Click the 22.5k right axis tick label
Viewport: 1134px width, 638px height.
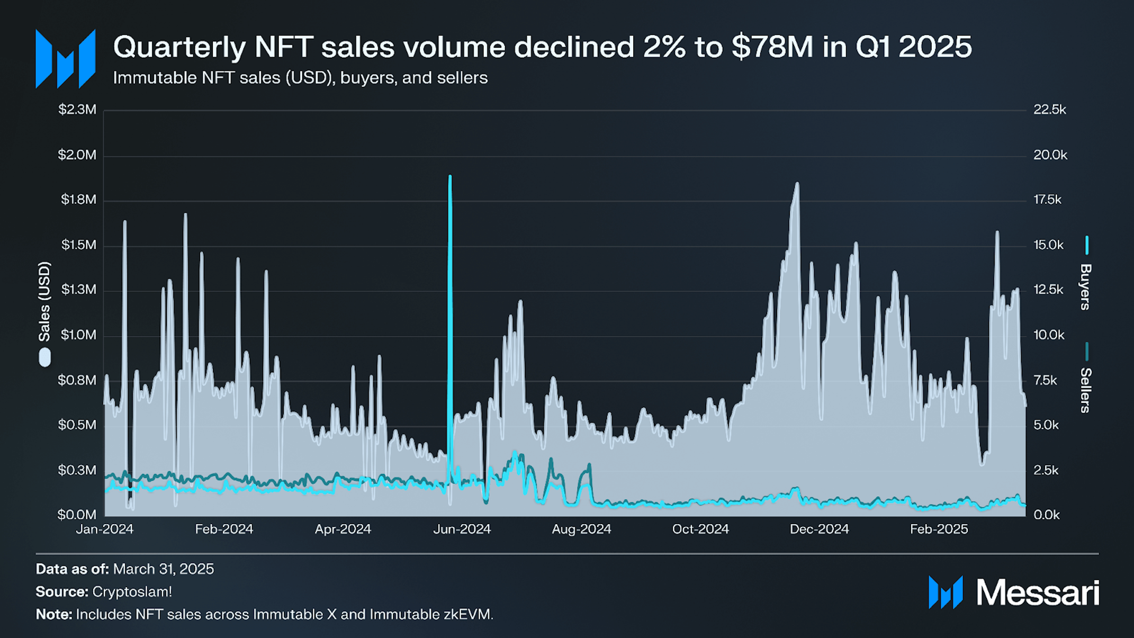tap(1050, 110)
